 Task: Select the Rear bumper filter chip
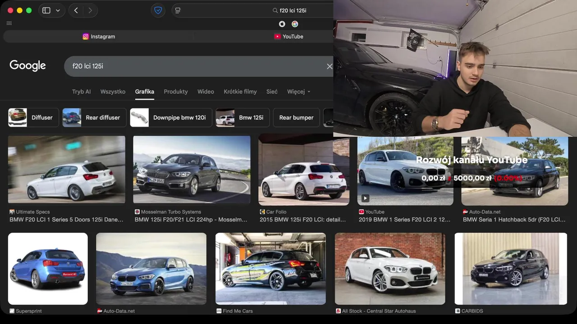click(296, 117)
